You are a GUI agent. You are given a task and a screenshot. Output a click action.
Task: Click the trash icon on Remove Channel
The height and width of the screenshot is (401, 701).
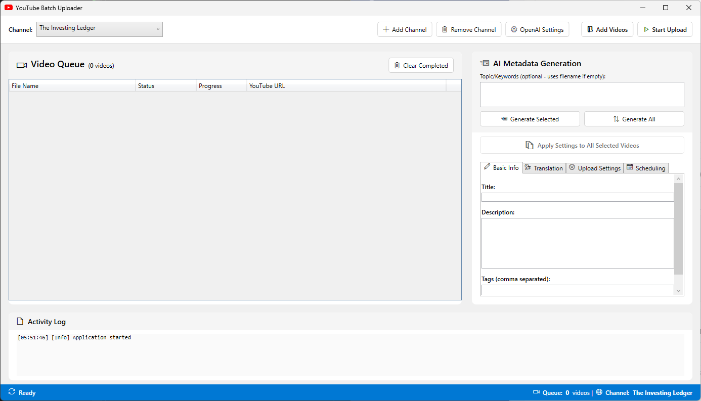[445, 29]
